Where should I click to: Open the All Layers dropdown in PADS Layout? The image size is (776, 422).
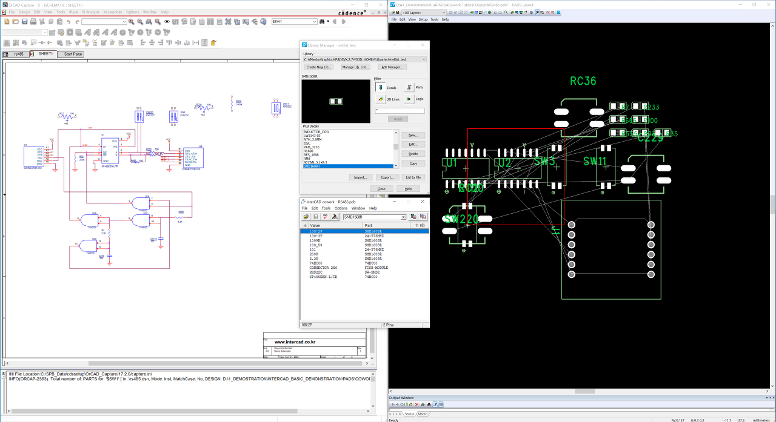[423, 12]
